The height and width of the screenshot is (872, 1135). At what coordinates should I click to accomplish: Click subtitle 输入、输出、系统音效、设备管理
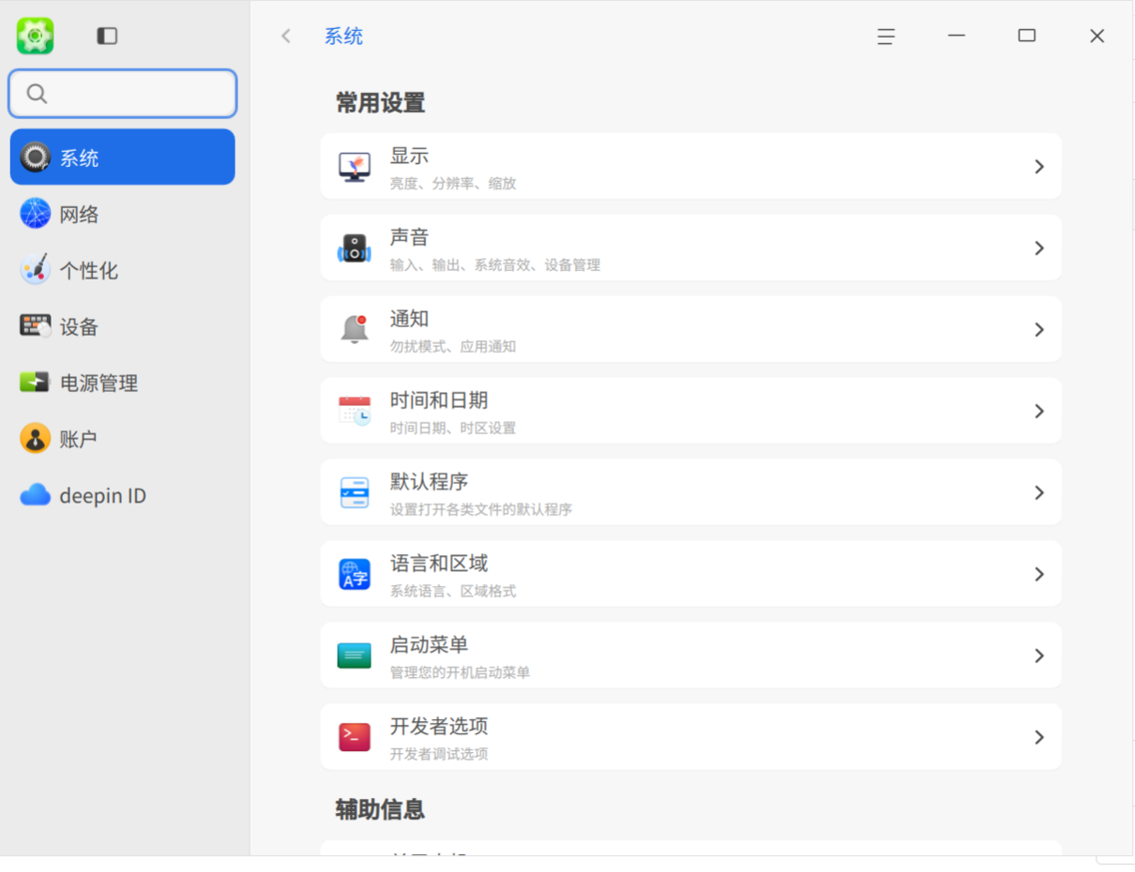click(x=495, y=265)
